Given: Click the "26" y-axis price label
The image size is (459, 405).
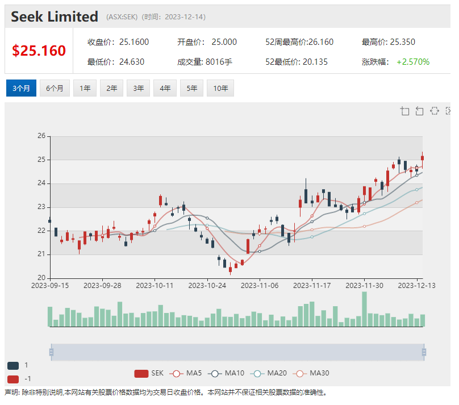Looking at the screenshot, I should [x=41, y=136].
